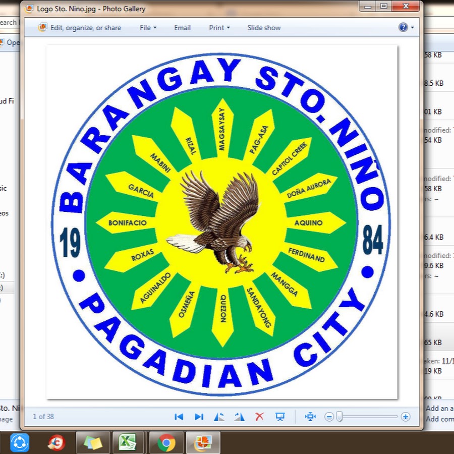Screen dimensions: 454x454
Task: Click the zoom out minus icon
Action: 329,417
